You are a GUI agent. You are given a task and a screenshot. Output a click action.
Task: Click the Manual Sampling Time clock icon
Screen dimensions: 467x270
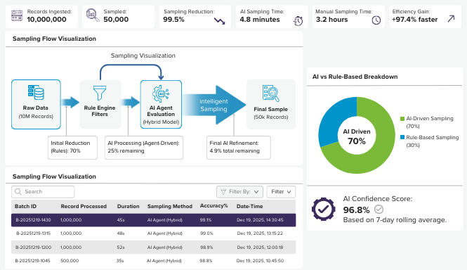[x=376, y=20]
